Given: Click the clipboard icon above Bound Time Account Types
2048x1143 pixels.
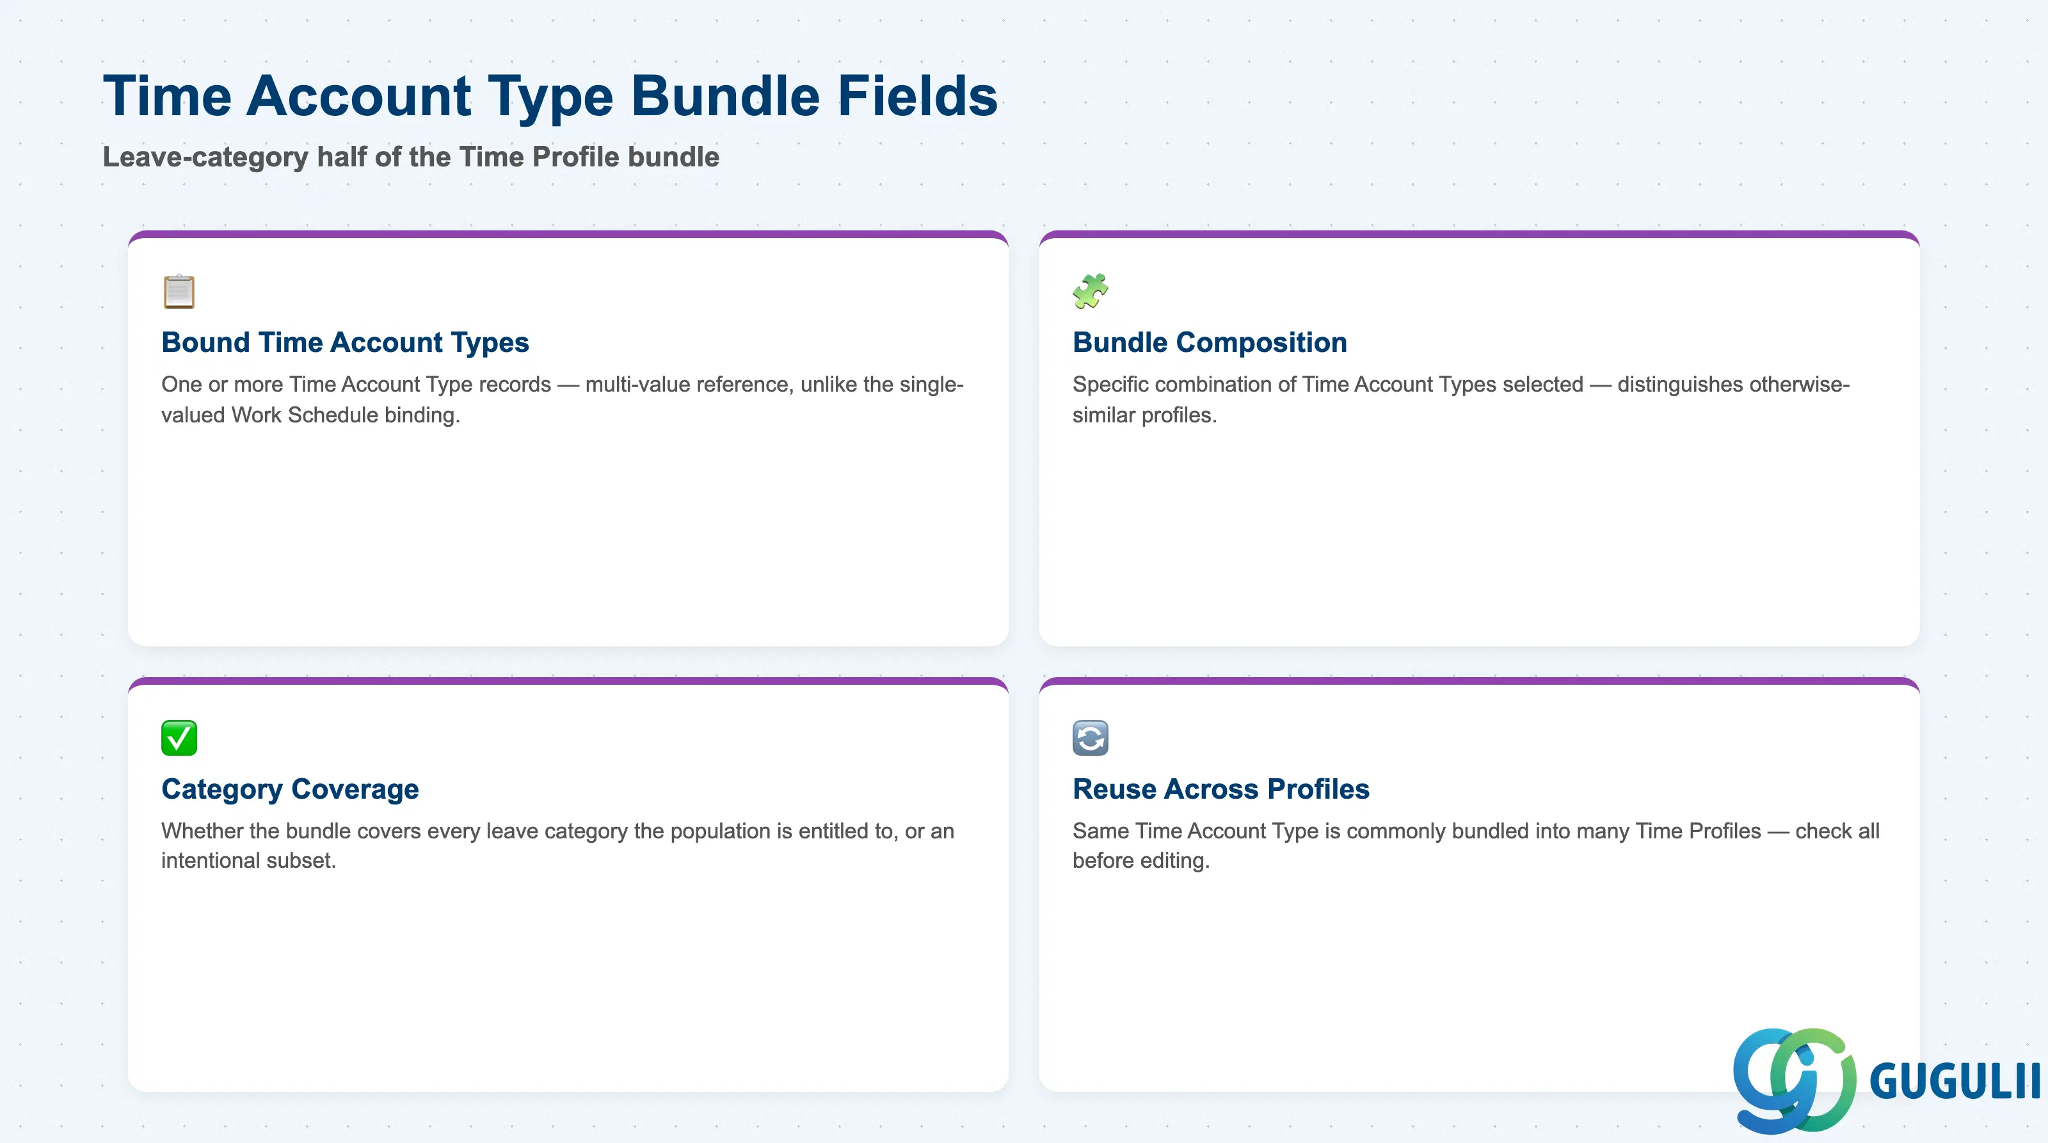Looking at the screenshot, I should click(x=179, y=292).
